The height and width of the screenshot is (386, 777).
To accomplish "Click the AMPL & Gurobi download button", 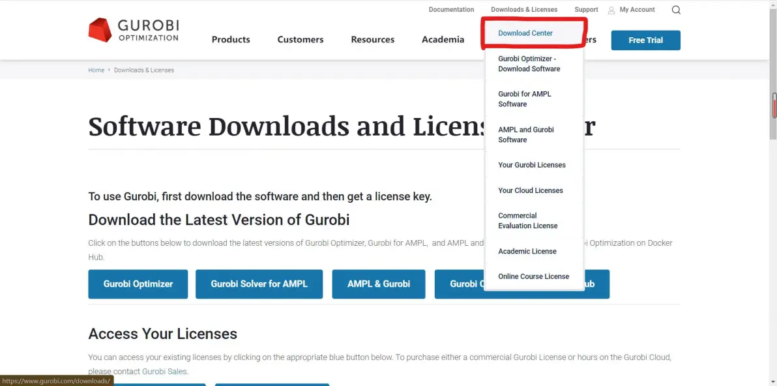I will point(379,284).
